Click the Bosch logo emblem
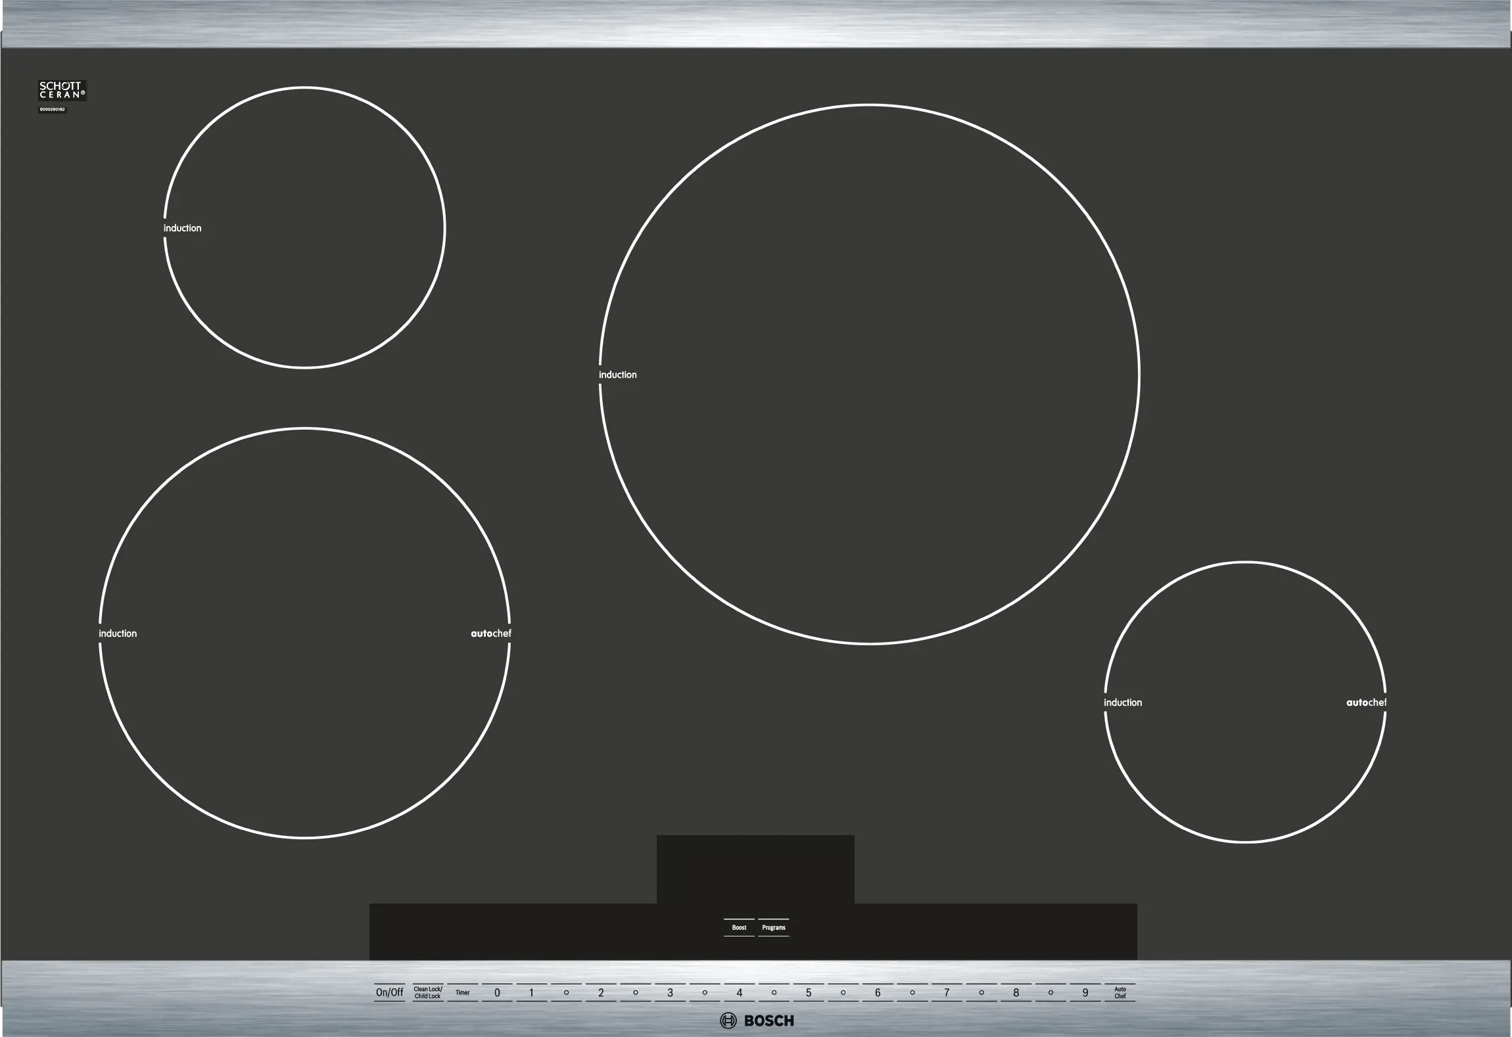The width and height of the screenshot is (1512, 1037). tap(728, 1021)
